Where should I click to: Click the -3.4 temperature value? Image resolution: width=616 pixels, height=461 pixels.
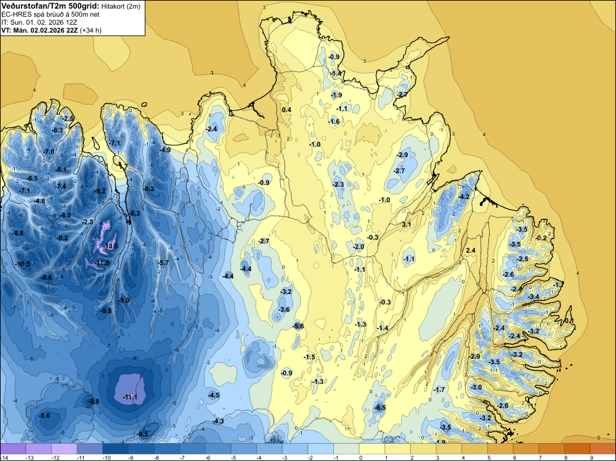tap(533, 296)
